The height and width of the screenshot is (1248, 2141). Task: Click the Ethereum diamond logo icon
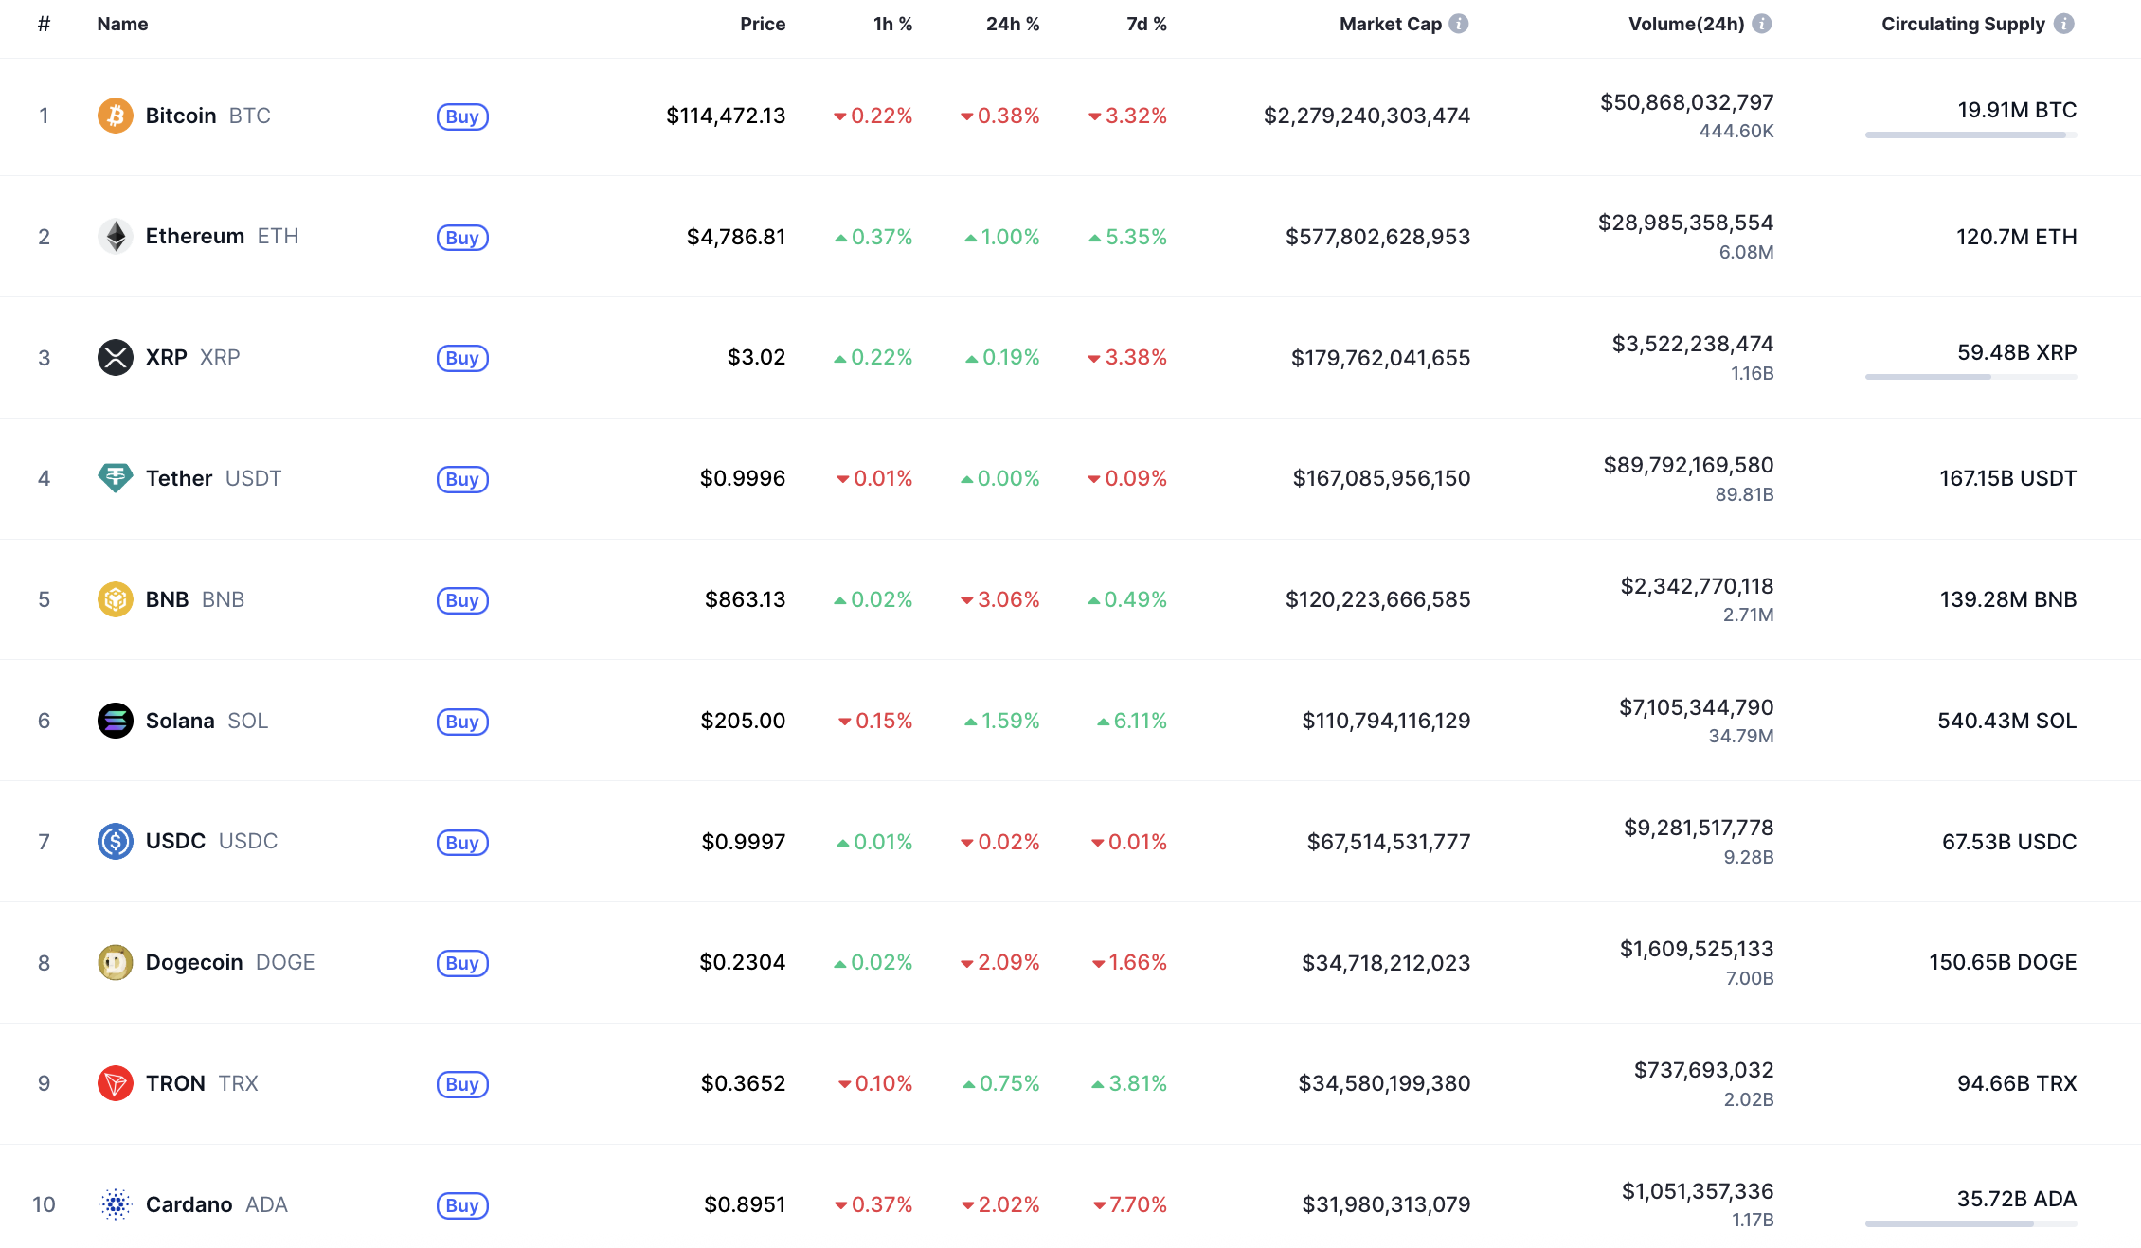[x=116, y=237]
